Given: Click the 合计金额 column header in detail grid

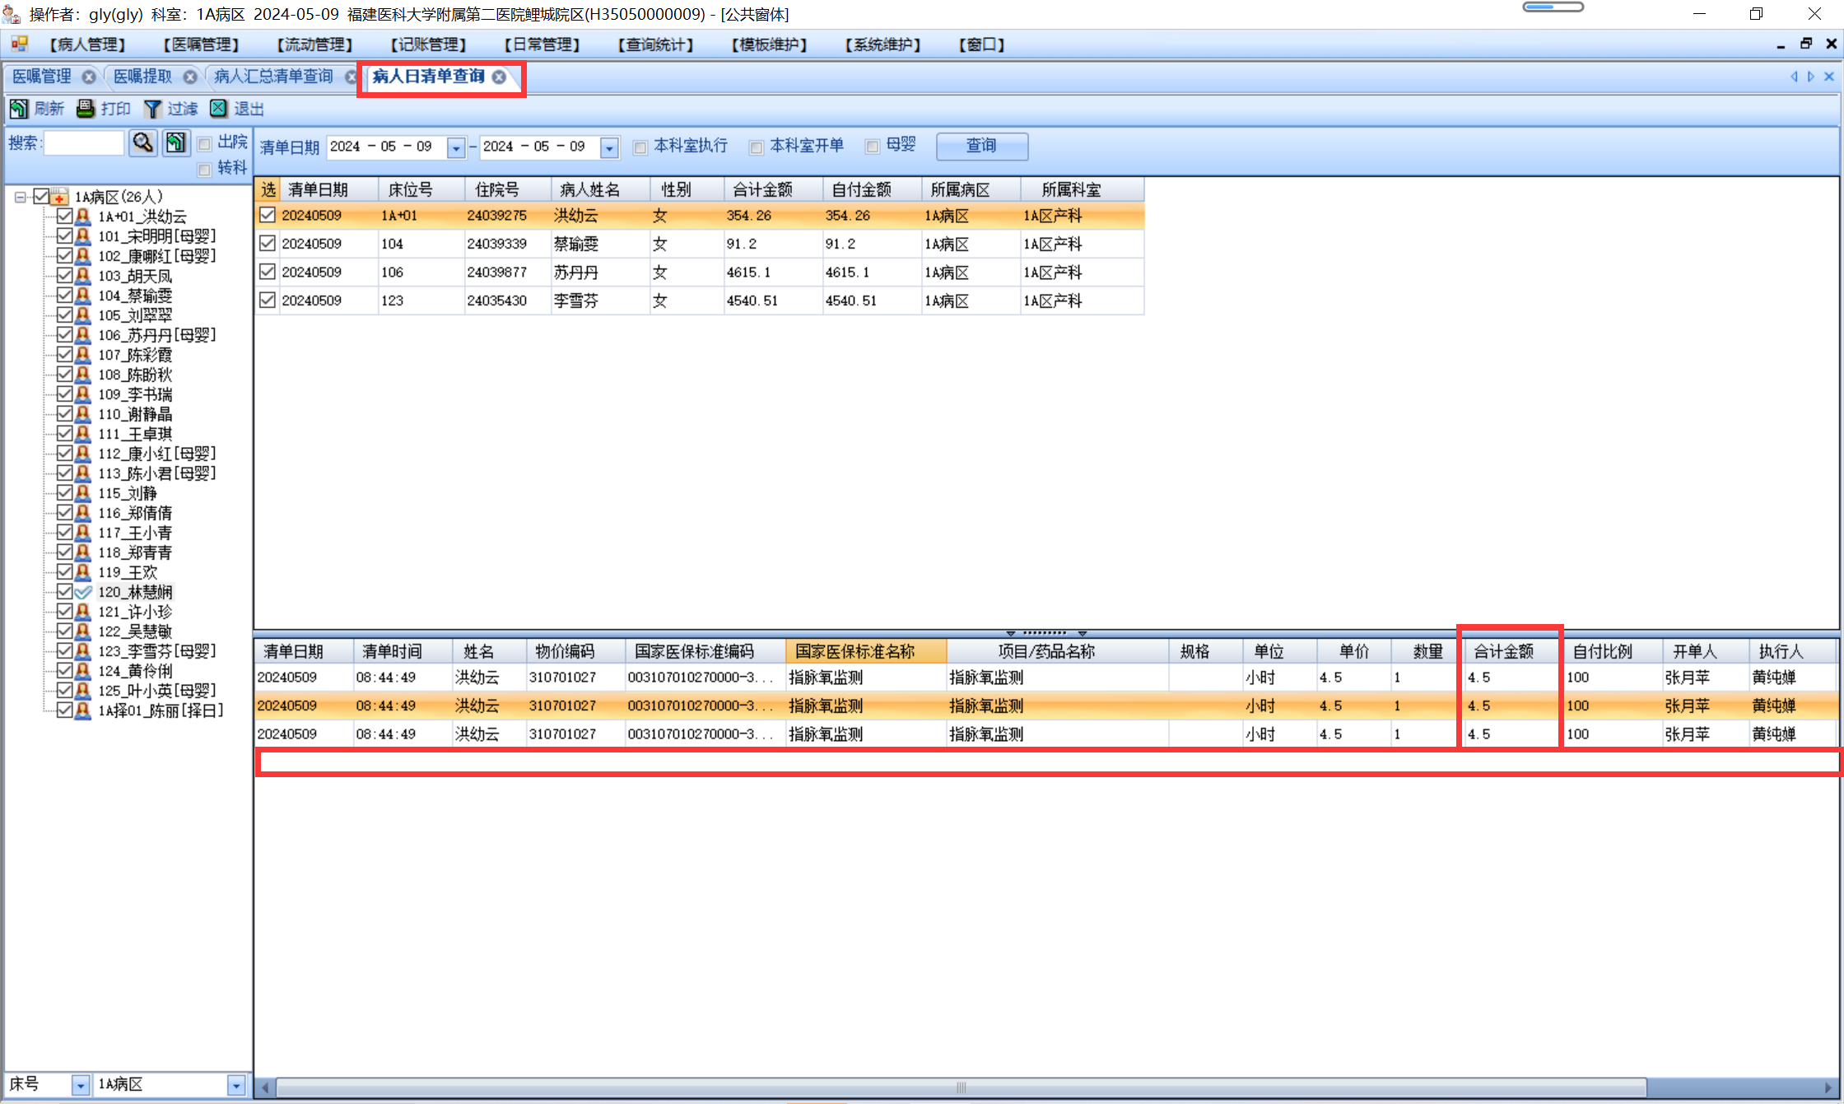Looking at the screenshot, I should tap(1503, 651).
